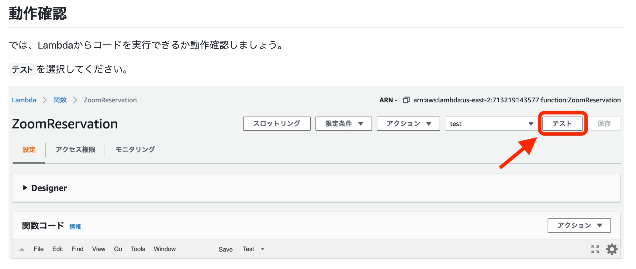Collapse editor menu bar with up arrow

tap(22, 250)
